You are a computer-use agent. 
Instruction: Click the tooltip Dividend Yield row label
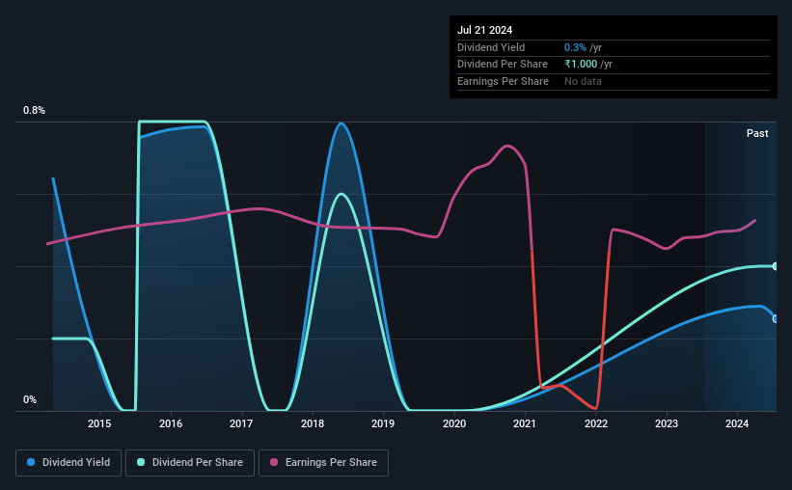pos(491,47)
